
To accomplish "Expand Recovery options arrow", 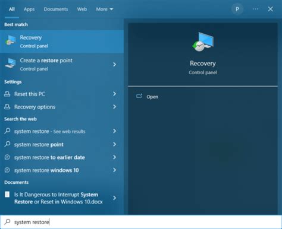I will (x=114, y=107).
